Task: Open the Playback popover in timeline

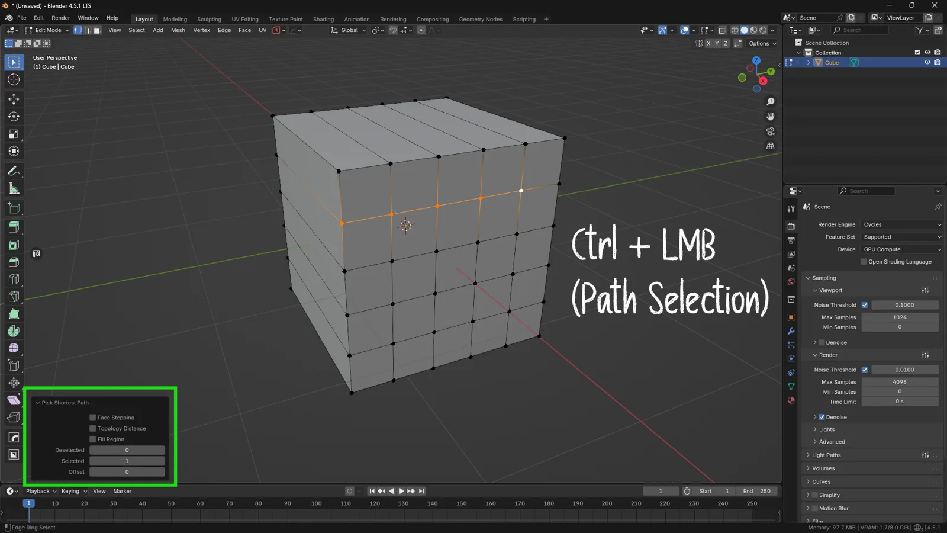Action: pyautogui.click(x=41, y=491)
